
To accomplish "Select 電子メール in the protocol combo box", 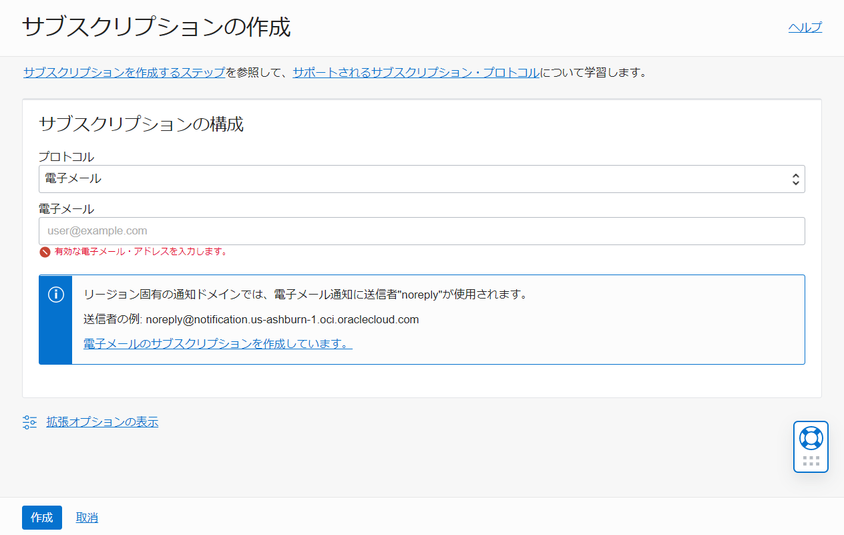I will [x=422, y=179].
